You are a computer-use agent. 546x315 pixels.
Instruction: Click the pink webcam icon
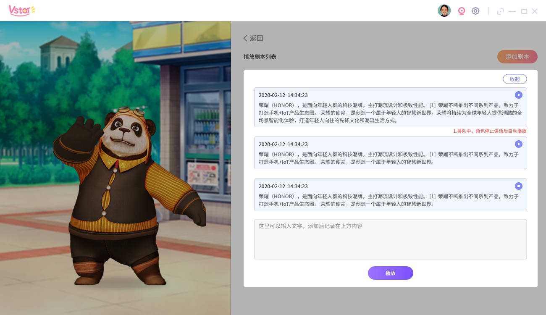coord(462,11)
